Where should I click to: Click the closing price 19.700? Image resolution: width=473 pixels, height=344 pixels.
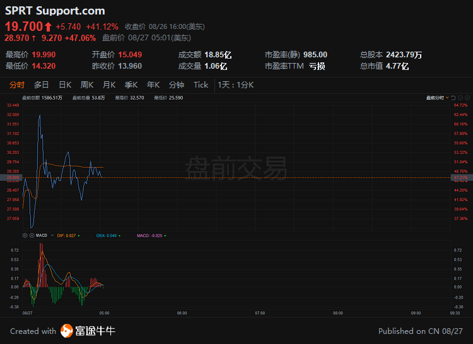24,26
